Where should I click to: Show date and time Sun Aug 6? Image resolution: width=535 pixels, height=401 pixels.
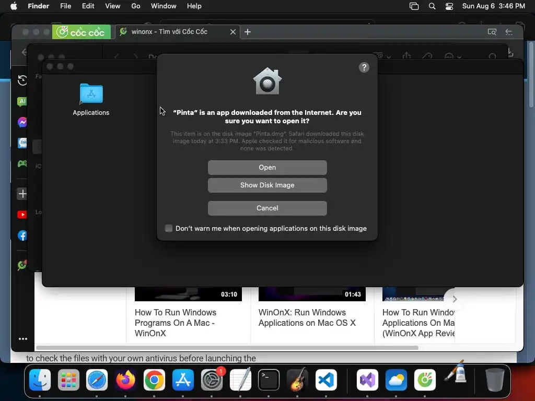(493, 6)
